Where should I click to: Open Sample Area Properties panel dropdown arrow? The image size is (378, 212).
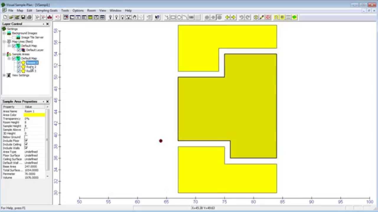point(43,102)
